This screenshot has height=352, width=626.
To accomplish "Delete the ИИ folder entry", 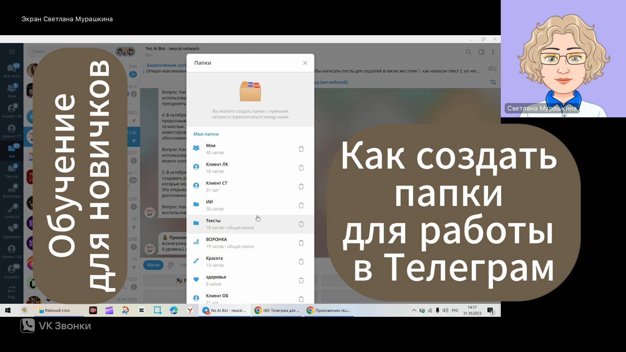I will (x=301, y=205).
